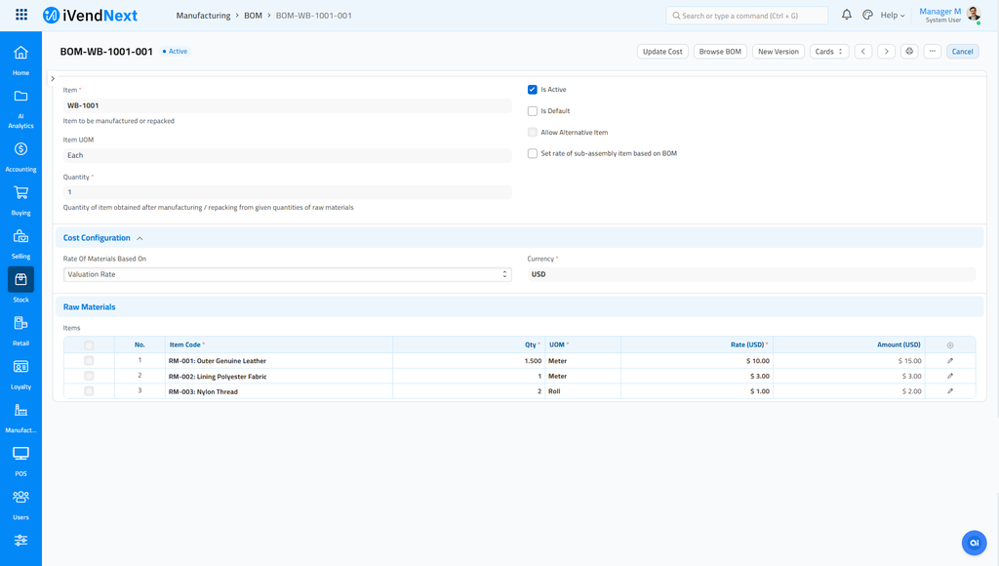Go to Home in sidebar

21,61
